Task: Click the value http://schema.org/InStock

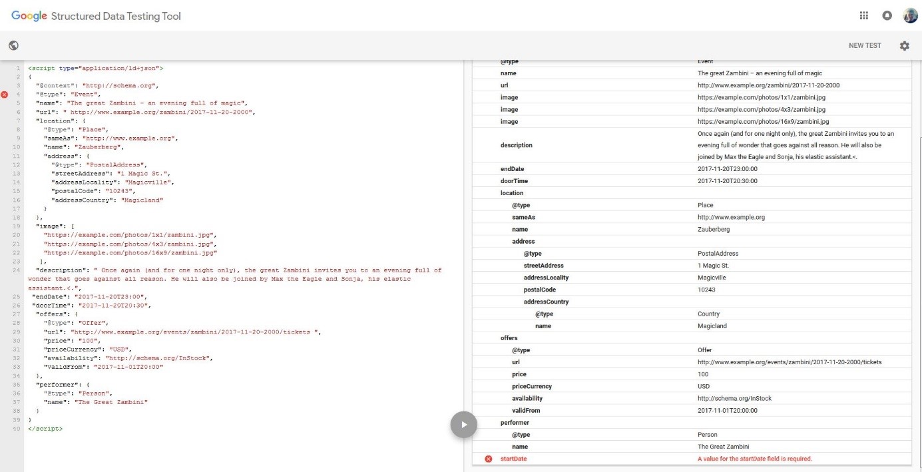Action: [x=736, y=399]
